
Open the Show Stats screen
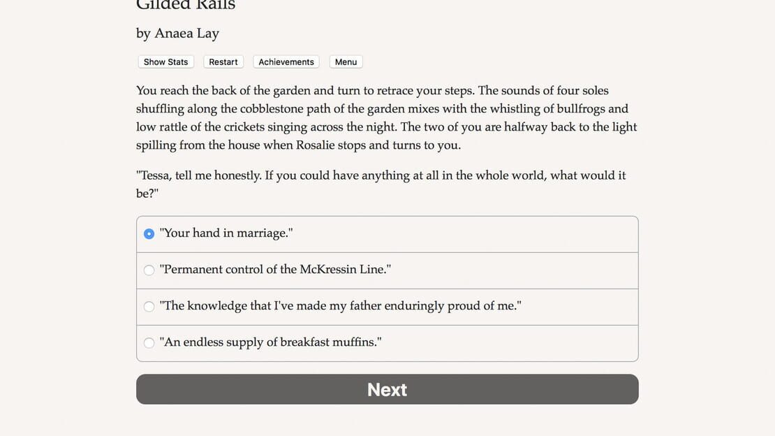pyautogui.click(x=165, y=62)
